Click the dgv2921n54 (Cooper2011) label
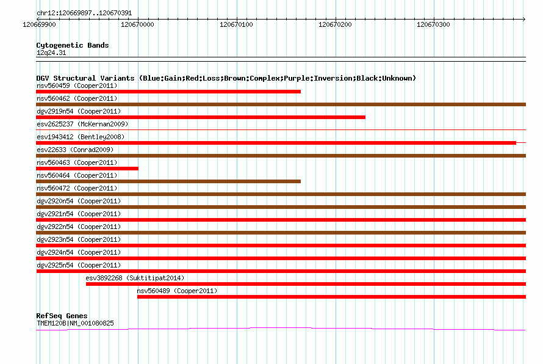Viewport: 543px width, 364px height. point(79,214)
